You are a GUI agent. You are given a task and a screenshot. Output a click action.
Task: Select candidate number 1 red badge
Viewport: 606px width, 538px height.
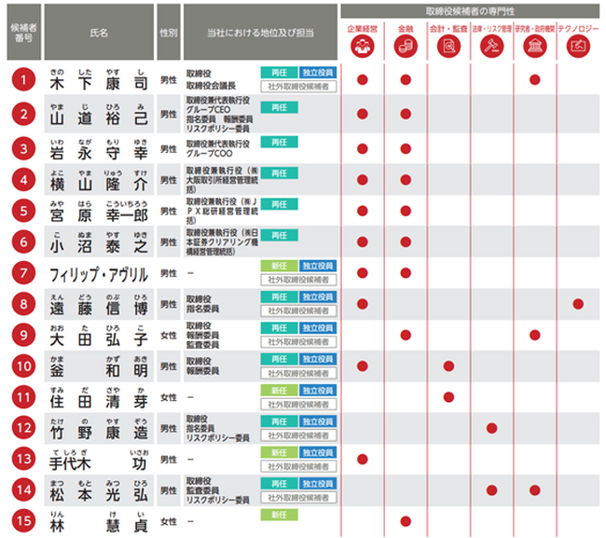[23, 79]
